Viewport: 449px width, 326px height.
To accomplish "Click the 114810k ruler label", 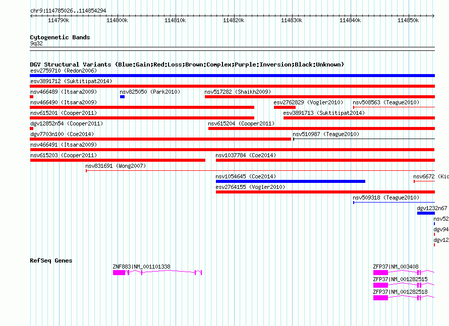I will [175, 20].
